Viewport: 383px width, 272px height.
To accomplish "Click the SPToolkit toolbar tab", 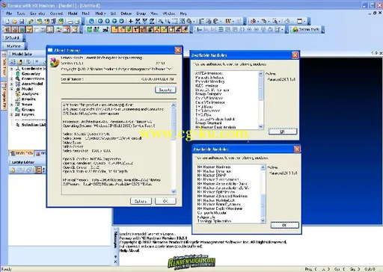I will click(12, 37).
